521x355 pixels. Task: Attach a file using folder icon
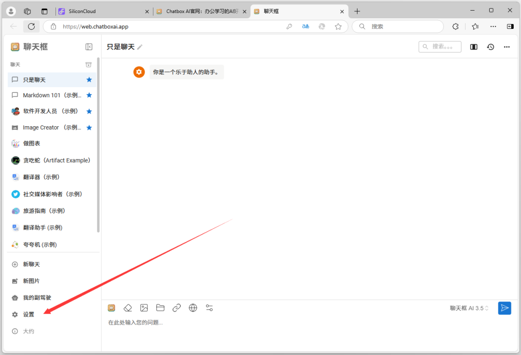[160, 308]
